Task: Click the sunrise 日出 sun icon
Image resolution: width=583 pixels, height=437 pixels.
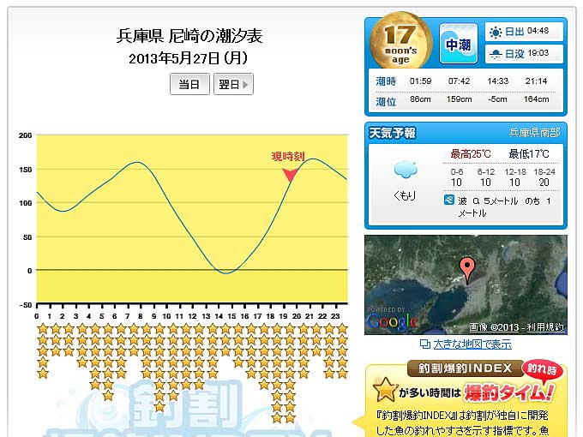Action: [496, 32]
